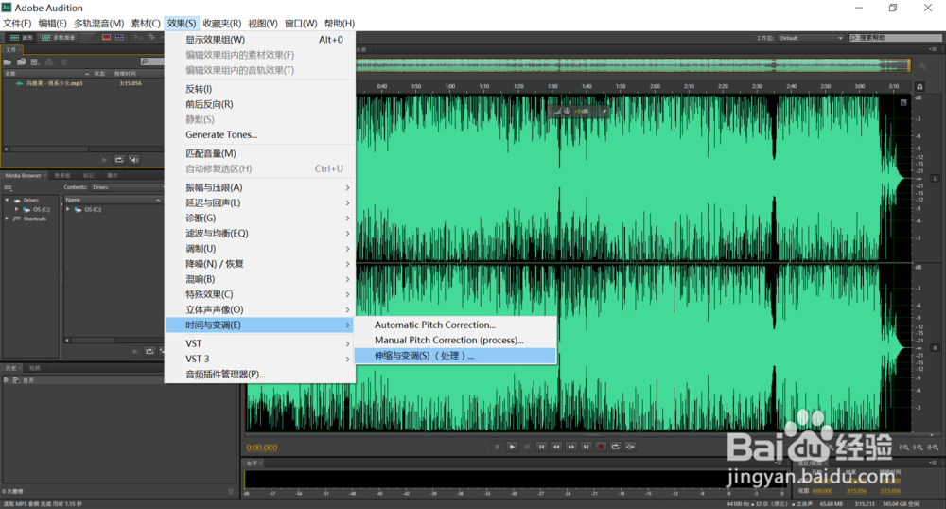
Task: Switch to the 历史 history tab
Action: (10, 368)
